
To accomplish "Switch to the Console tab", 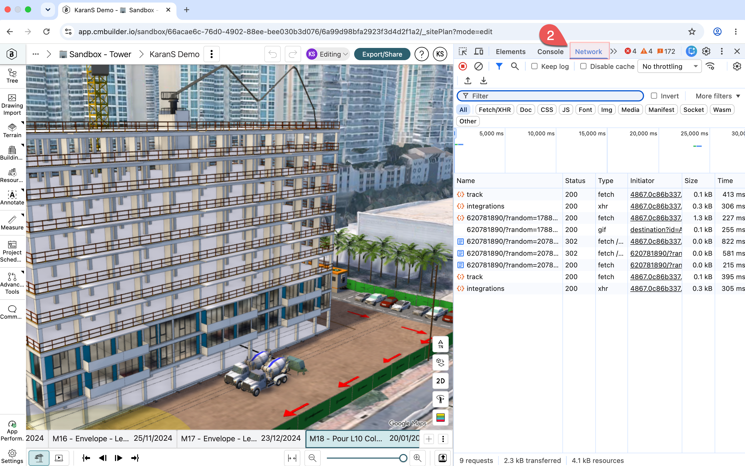I will pyautogui.click(x=550, y=51).
